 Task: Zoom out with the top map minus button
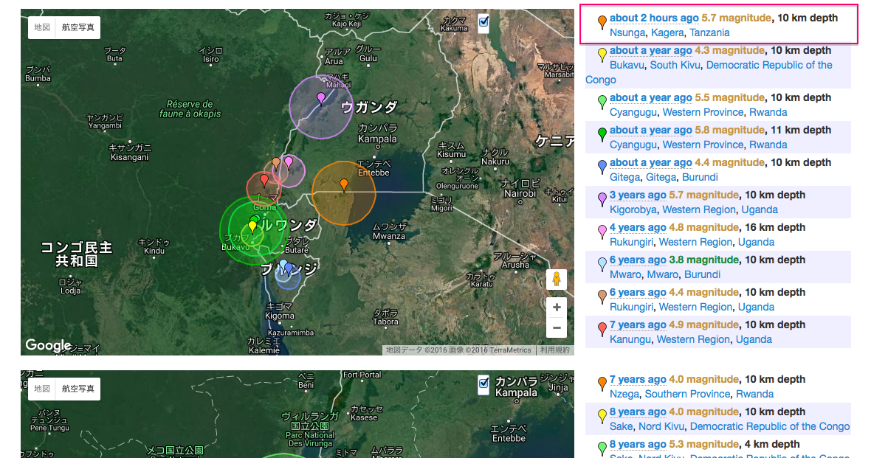pos(557,327)
